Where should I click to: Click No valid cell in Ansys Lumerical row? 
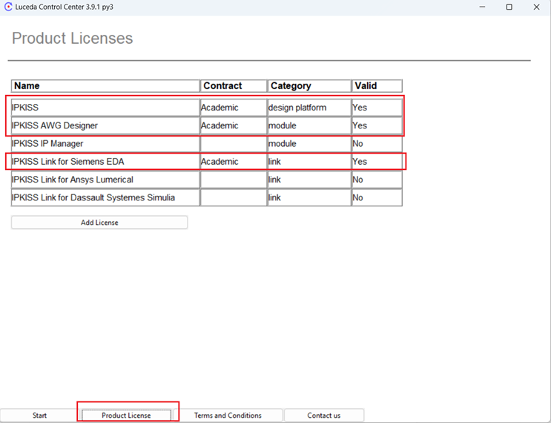[x=377, y=180]
